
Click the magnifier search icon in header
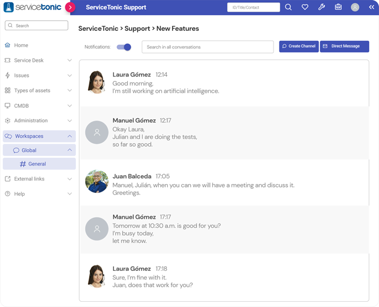click(x=288, y=7)
